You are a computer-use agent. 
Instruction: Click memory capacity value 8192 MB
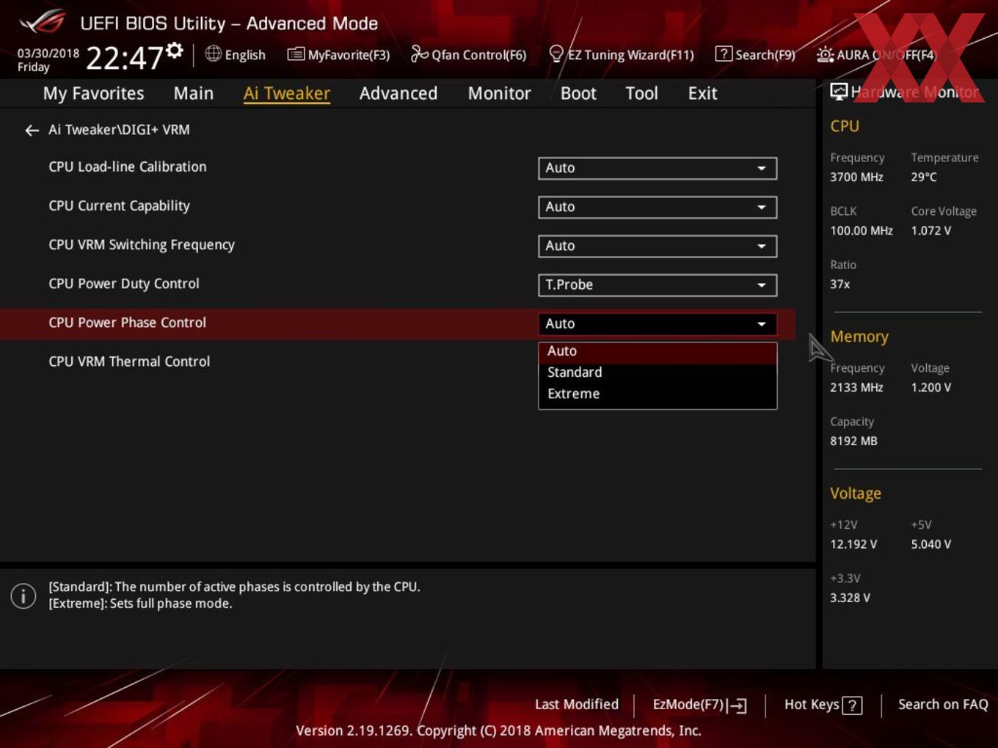[853, 441]
